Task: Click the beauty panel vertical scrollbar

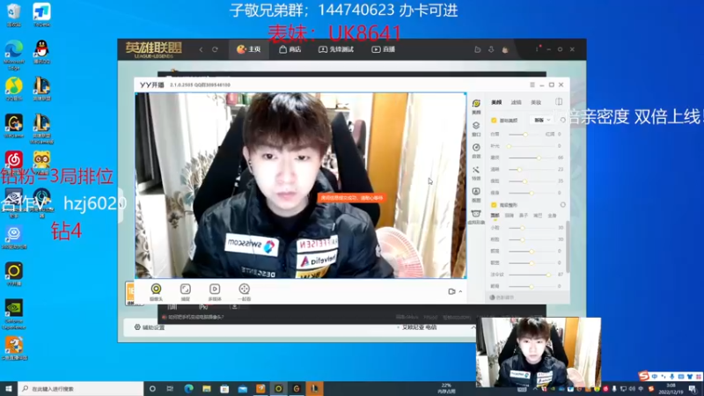Action: 568,247
